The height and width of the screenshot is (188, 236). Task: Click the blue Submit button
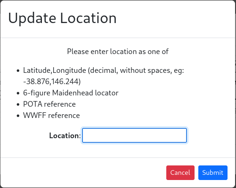click(213, 172)
